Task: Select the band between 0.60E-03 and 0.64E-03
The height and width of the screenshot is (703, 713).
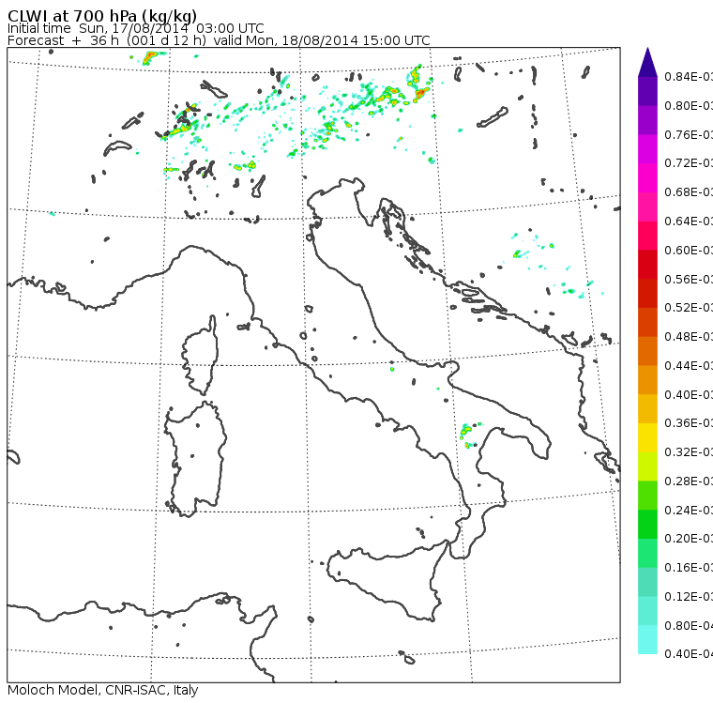Action: (x=647, y=236)
